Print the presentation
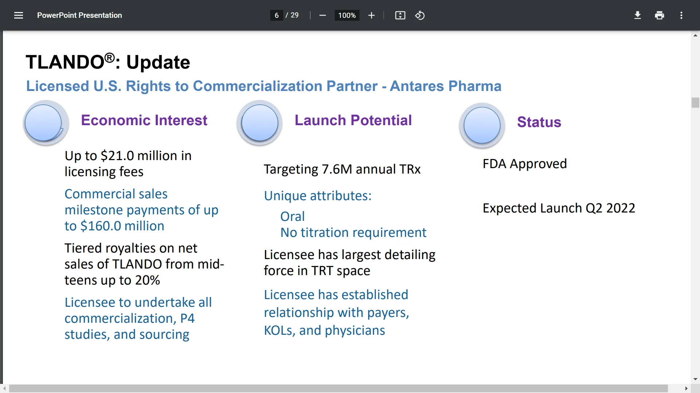 pos(660,15)
